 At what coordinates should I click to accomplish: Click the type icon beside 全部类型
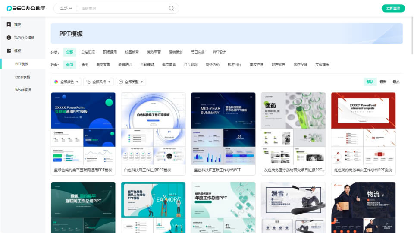tap(121, 82)
